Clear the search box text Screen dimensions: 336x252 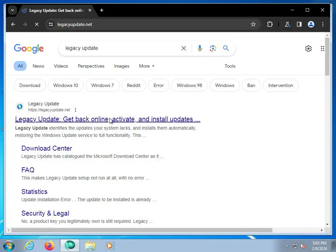[x=184, y=48]
